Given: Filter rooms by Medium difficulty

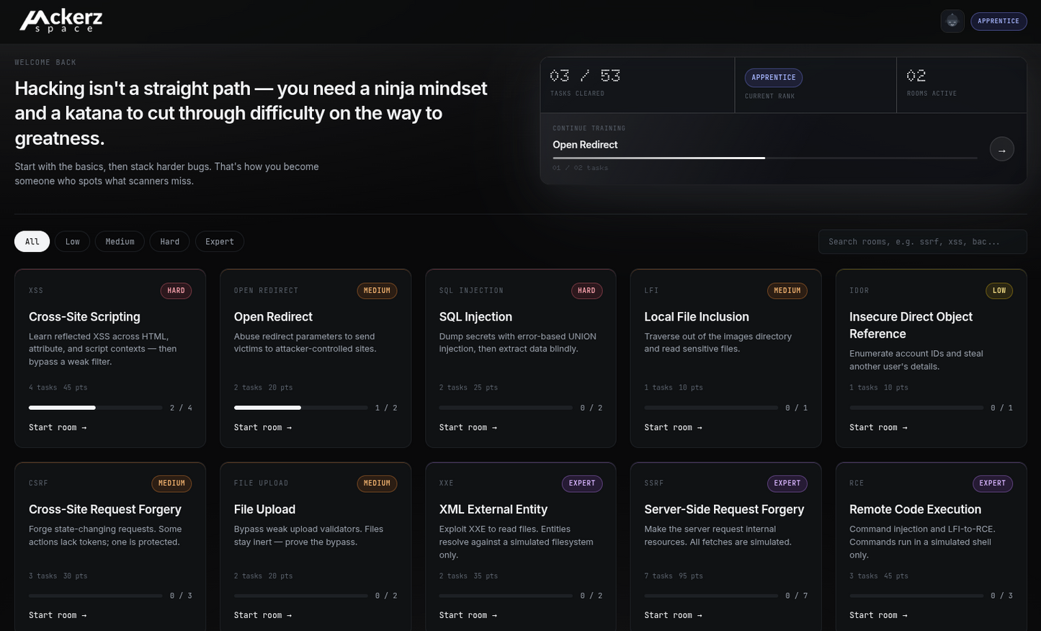Looking at the screenshot, I should click(120, 241).
